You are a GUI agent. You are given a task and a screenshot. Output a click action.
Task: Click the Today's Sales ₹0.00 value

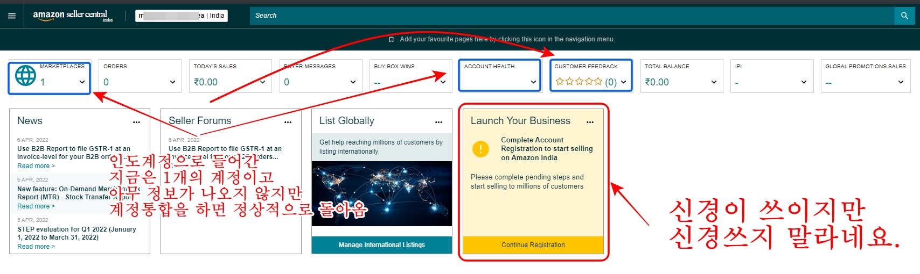[x=206, y=82]
